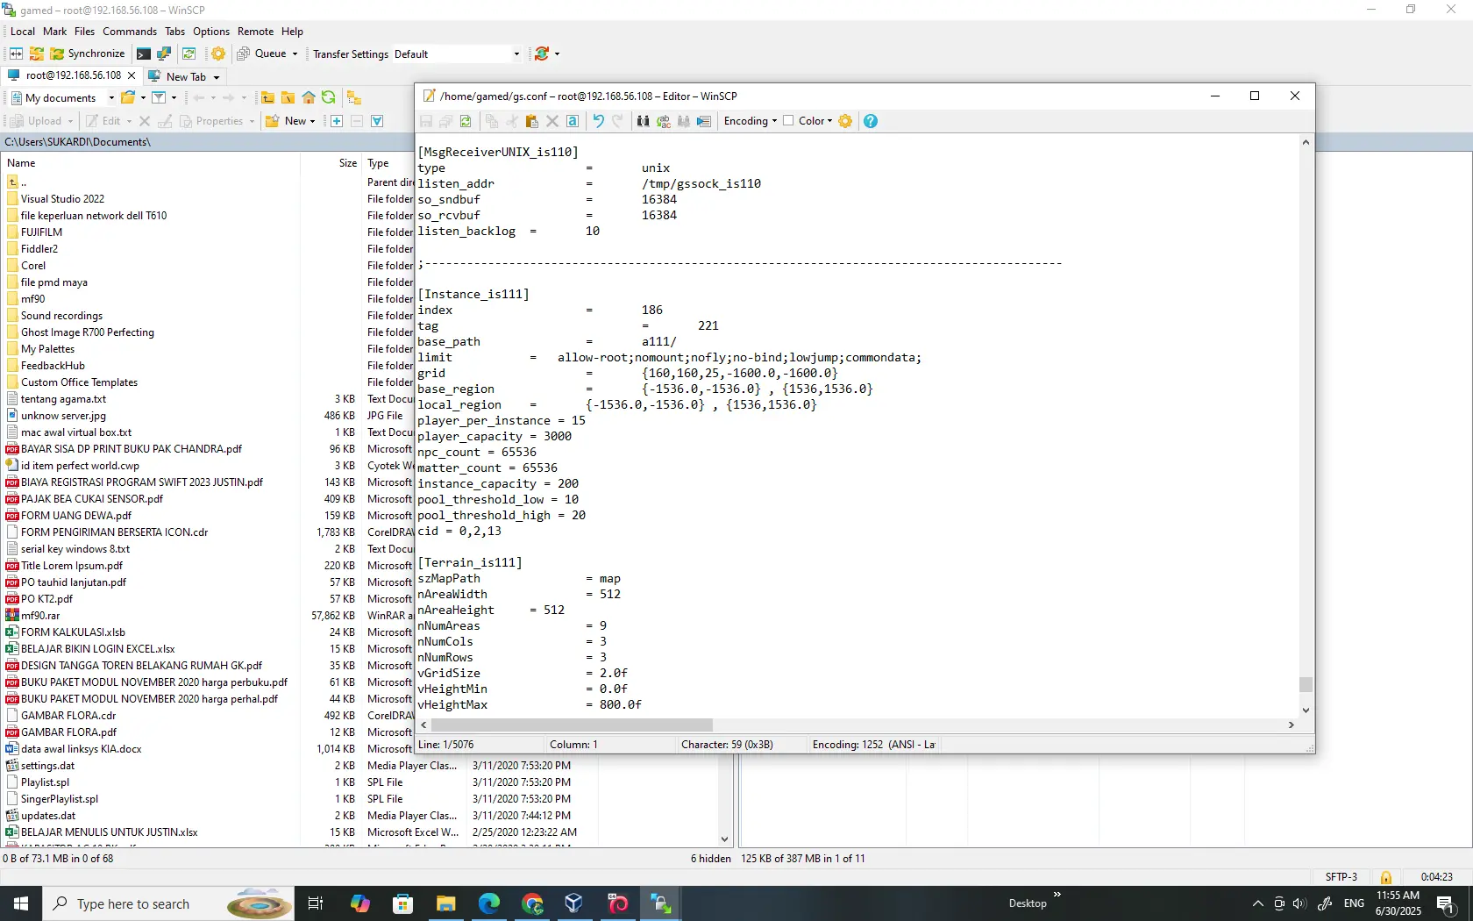
Task: Select the FUJIFILM folder
Action: point(41,232)
